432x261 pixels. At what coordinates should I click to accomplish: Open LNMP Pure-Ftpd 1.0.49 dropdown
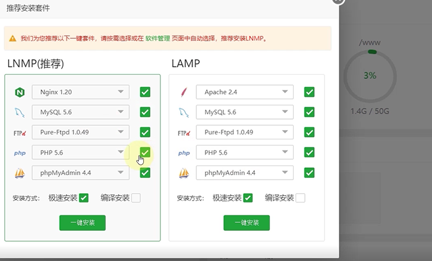(x=80, y=132)
